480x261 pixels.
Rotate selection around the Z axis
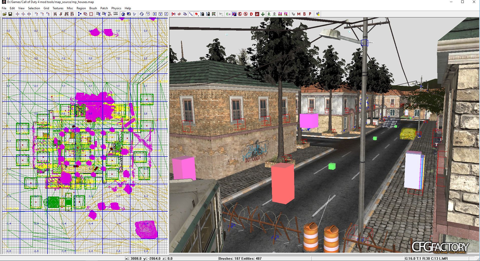[48, 14]
